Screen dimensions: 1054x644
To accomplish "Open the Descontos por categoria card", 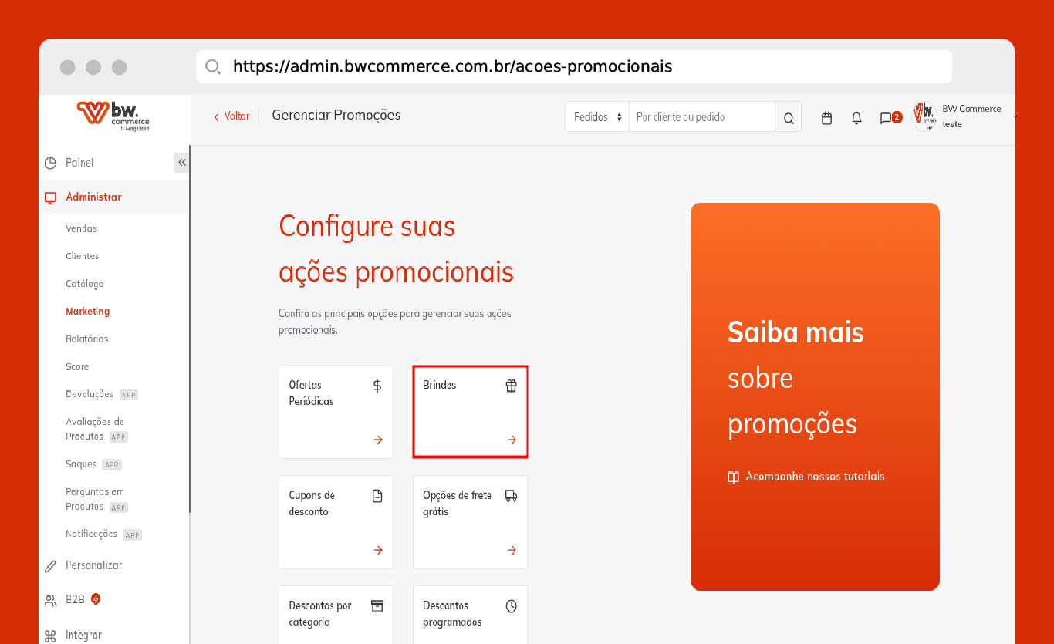I will point(336,614).
